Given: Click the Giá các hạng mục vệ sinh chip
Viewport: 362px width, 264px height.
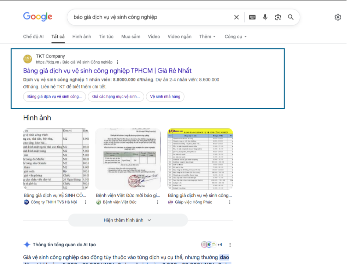Looking at the screenshot, I should coord(116,96).
